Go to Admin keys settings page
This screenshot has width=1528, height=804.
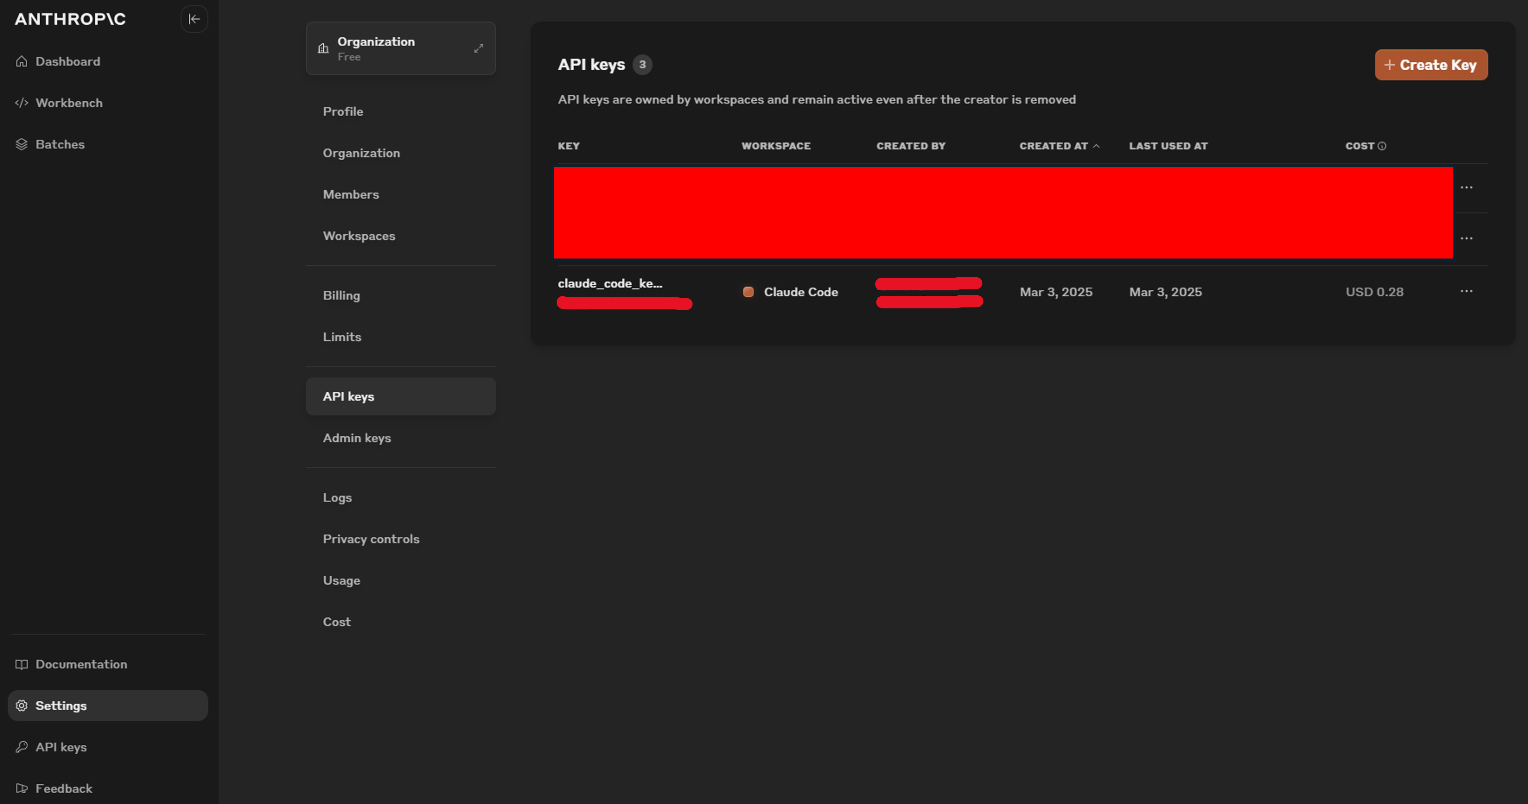coord(357,438)
